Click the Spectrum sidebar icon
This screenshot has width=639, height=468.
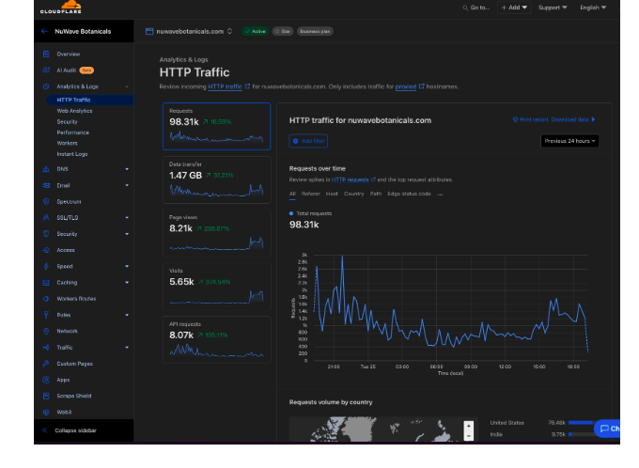coord(46,201)
